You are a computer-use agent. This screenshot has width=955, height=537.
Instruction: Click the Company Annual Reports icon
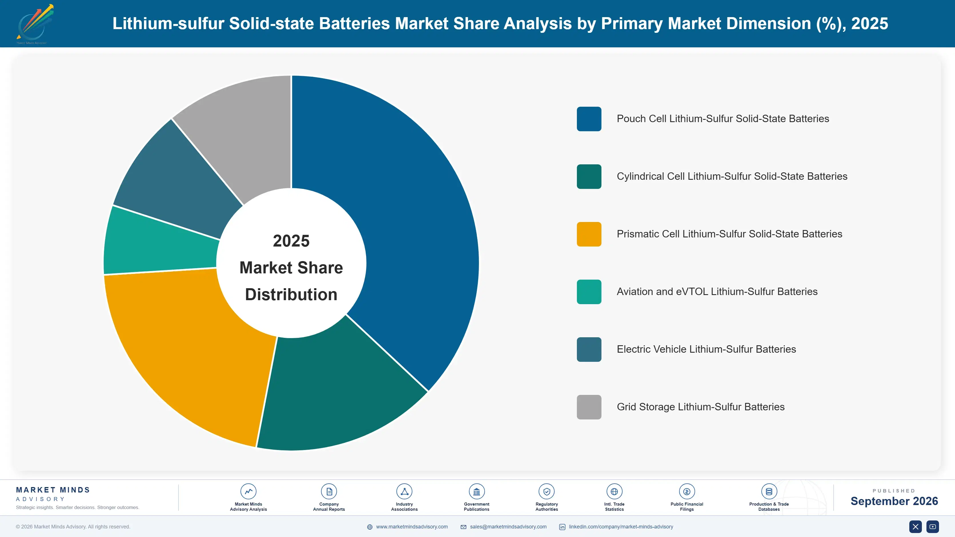329,491
